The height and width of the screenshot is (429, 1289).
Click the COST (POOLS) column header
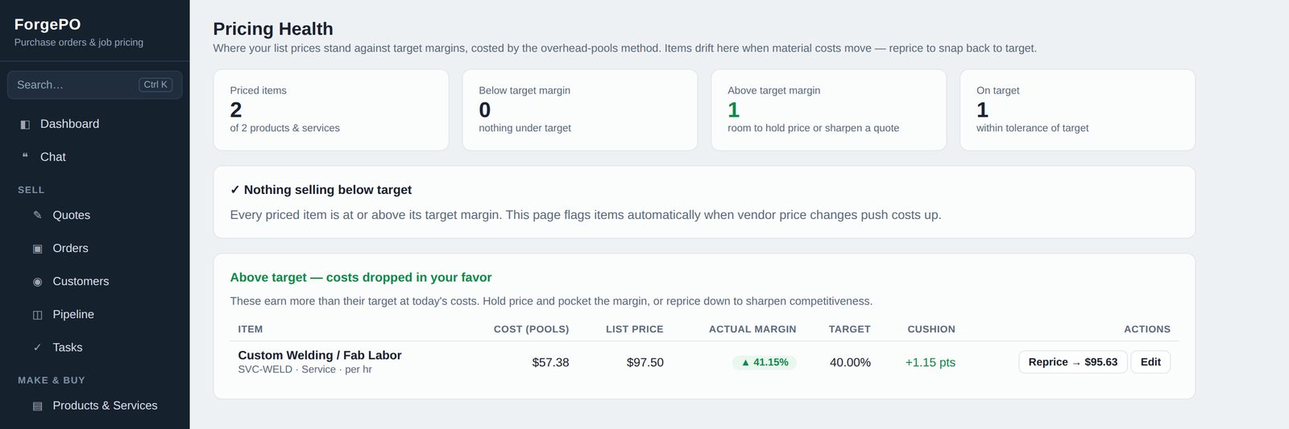[x=531, y=329]
